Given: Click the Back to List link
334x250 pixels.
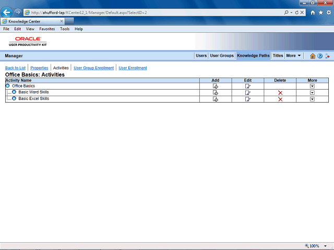Looking at the screenshot, I should [x=15, y=68].
